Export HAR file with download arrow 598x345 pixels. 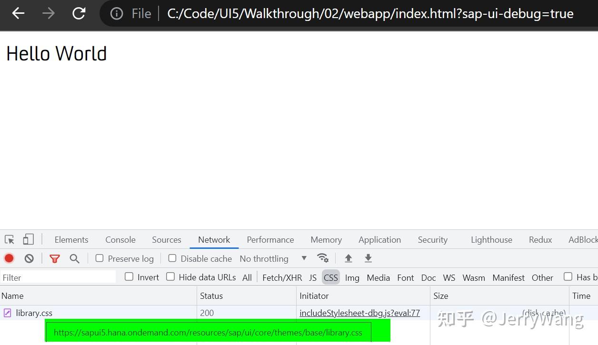coord(368,258)
